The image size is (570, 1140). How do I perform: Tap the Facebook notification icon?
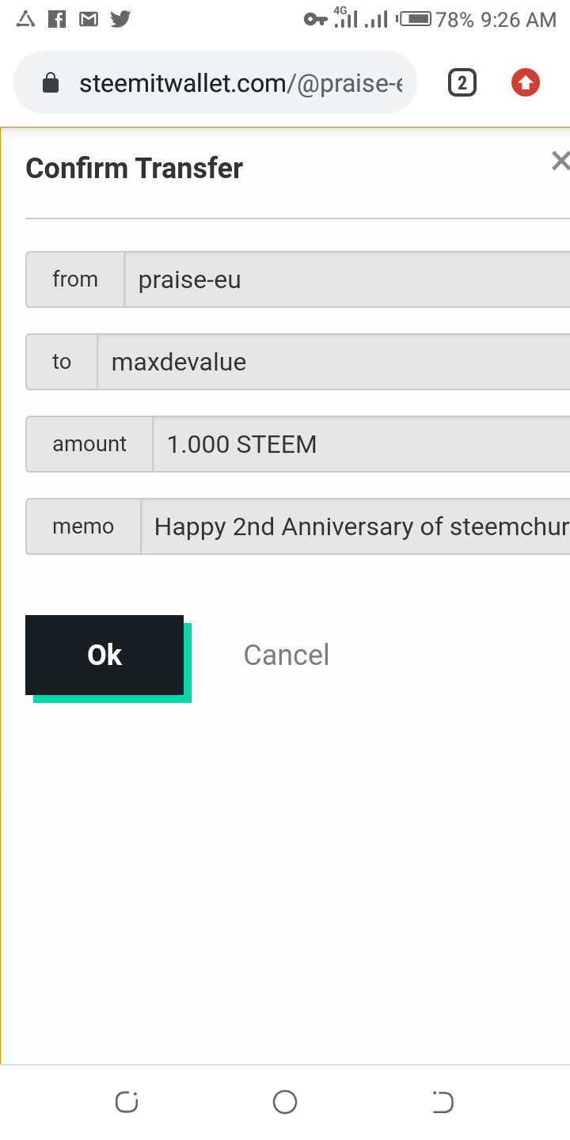coord(57,19)
